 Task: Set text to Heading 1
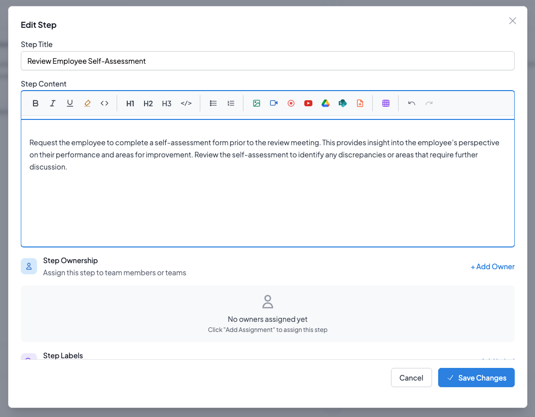point(130,103)
